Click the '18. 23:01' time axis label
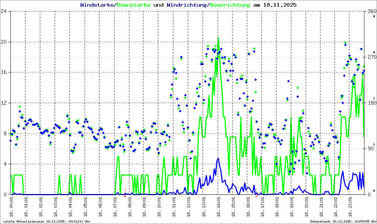The width and height of the screenshot is (377, 224). pos(351,207)
